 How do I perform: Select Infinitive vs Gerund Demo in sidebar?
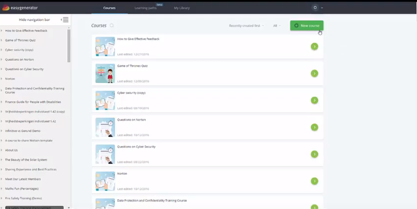(23, 131)
